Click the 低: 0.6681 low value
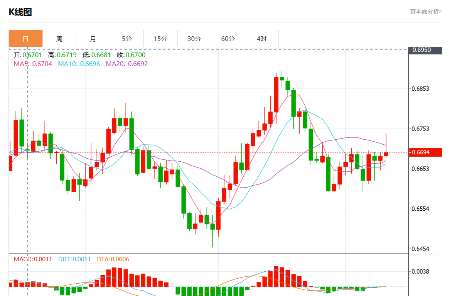The width and height of the screenshot is (467, 296). pos(97,55)
